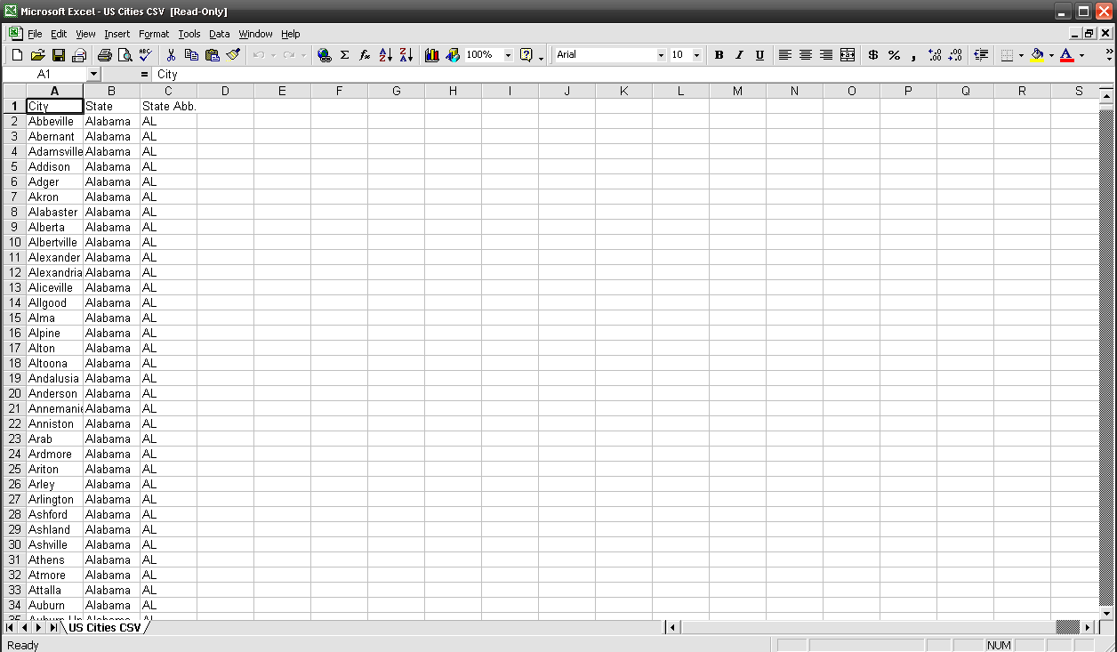Apply Percent Style format
This screenshot has height=652, width=1117.
[x=894, y=55]
